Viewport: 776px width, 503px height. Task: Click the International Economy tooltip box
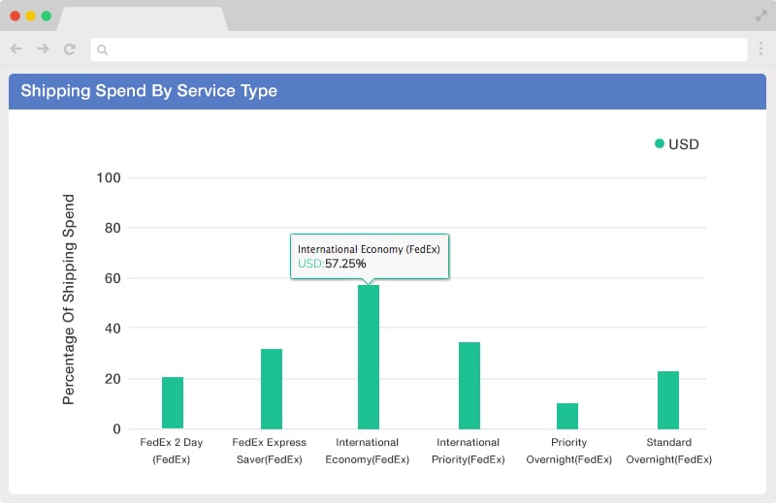pyautogui.click(x=370, y=256)
